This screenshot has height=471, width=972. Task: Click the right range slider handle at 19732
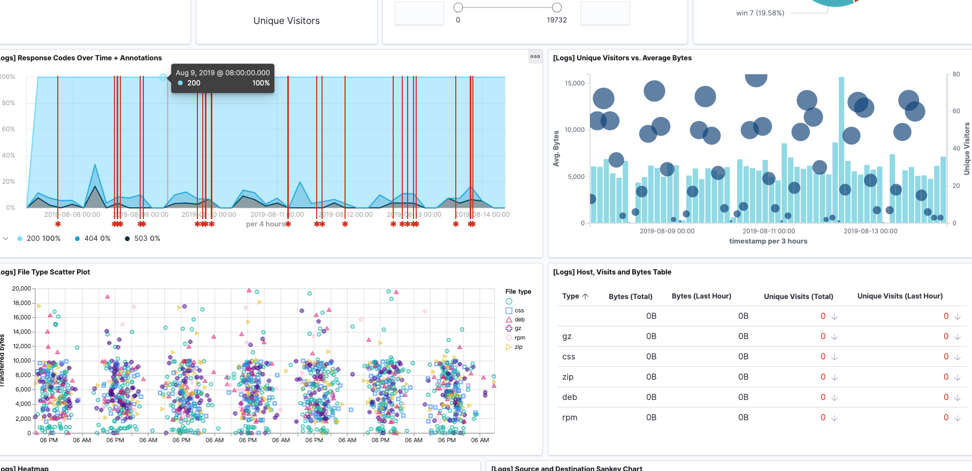point(557,7)
